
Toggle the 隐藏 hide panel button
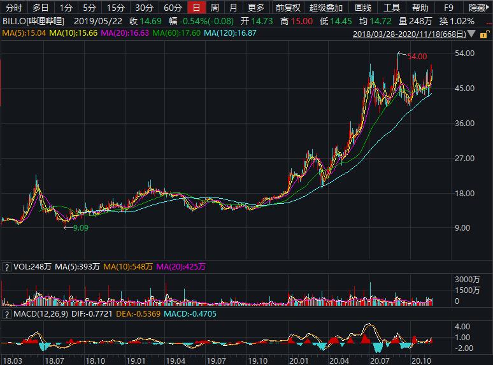coord(479,8)
